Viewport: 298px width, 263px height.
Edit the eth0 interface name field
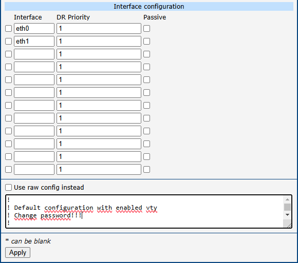[34, 29]
